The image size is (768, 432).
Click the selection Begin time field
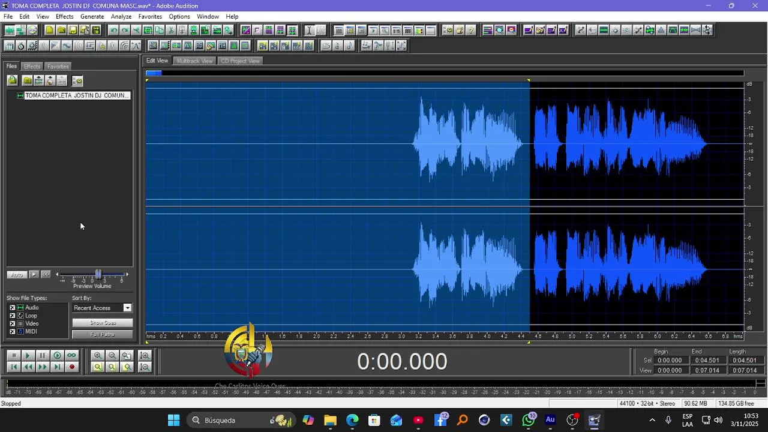pyautogui.click(x=670, y=361)
